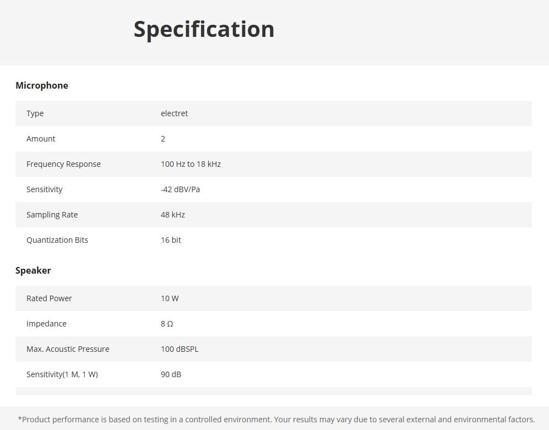
Task: Select the 10 W value
Action: coord(170,298)
